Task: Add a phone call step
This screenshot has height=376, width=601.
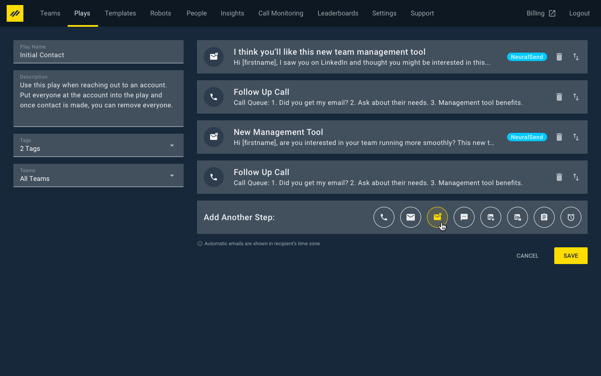Action: pos(384,217)
